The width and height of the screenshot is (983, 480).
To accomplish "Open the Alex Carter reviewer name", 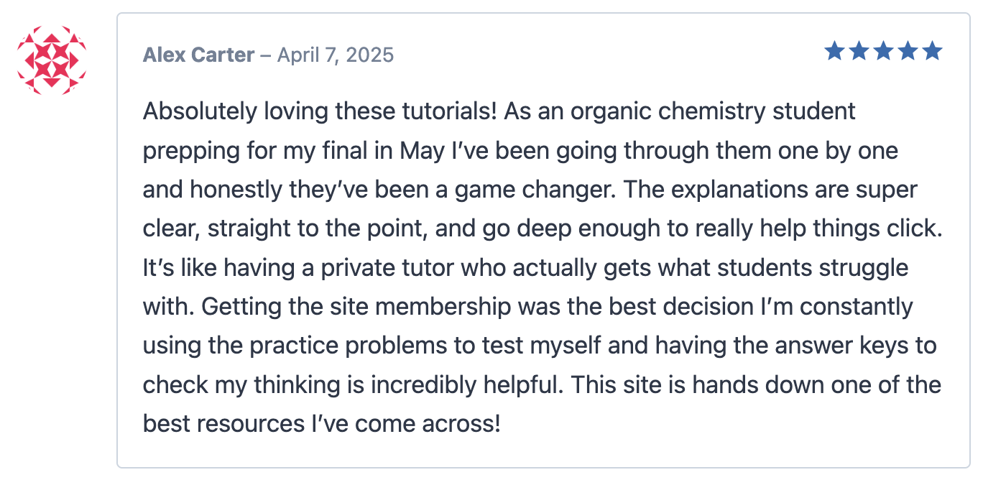I will [198, 55].
